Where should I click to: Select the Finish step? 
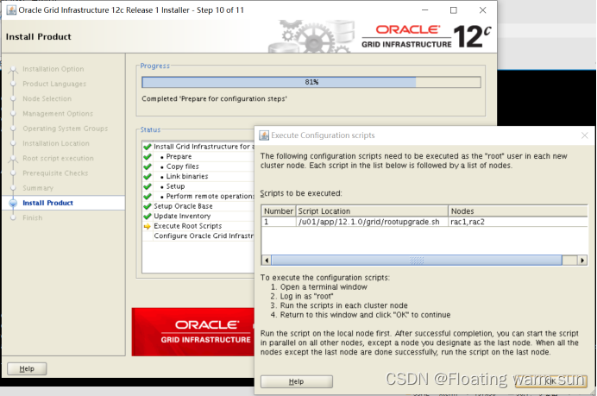(33, 217)
